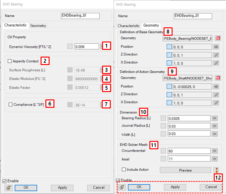Image resolution: width=226 pixels, height=194 pixels.
Task: Toggle parametric box beside Bearing Radius
Action: coord(163,118)
